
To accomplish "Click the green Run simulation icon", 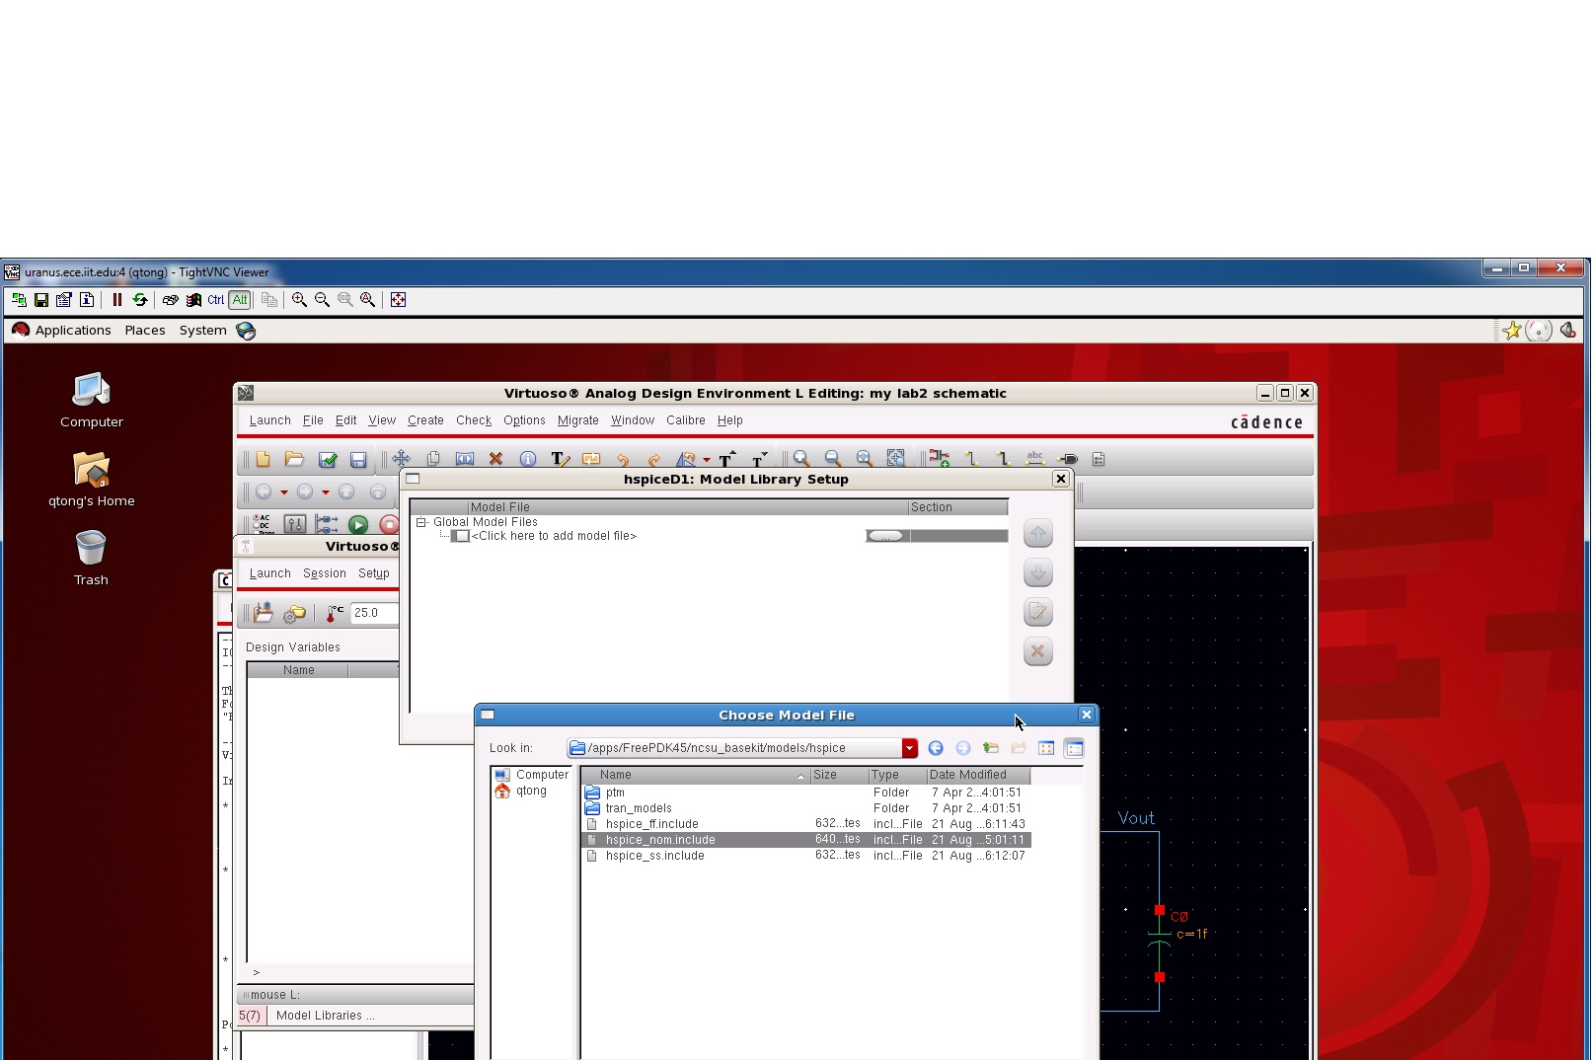I will tap(358, 525).
